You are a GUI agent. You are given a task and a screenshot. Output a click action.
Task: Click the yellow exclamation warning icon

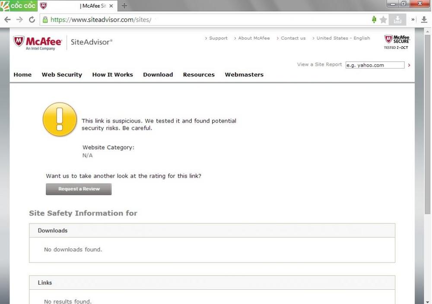click(x=60, y=119)
